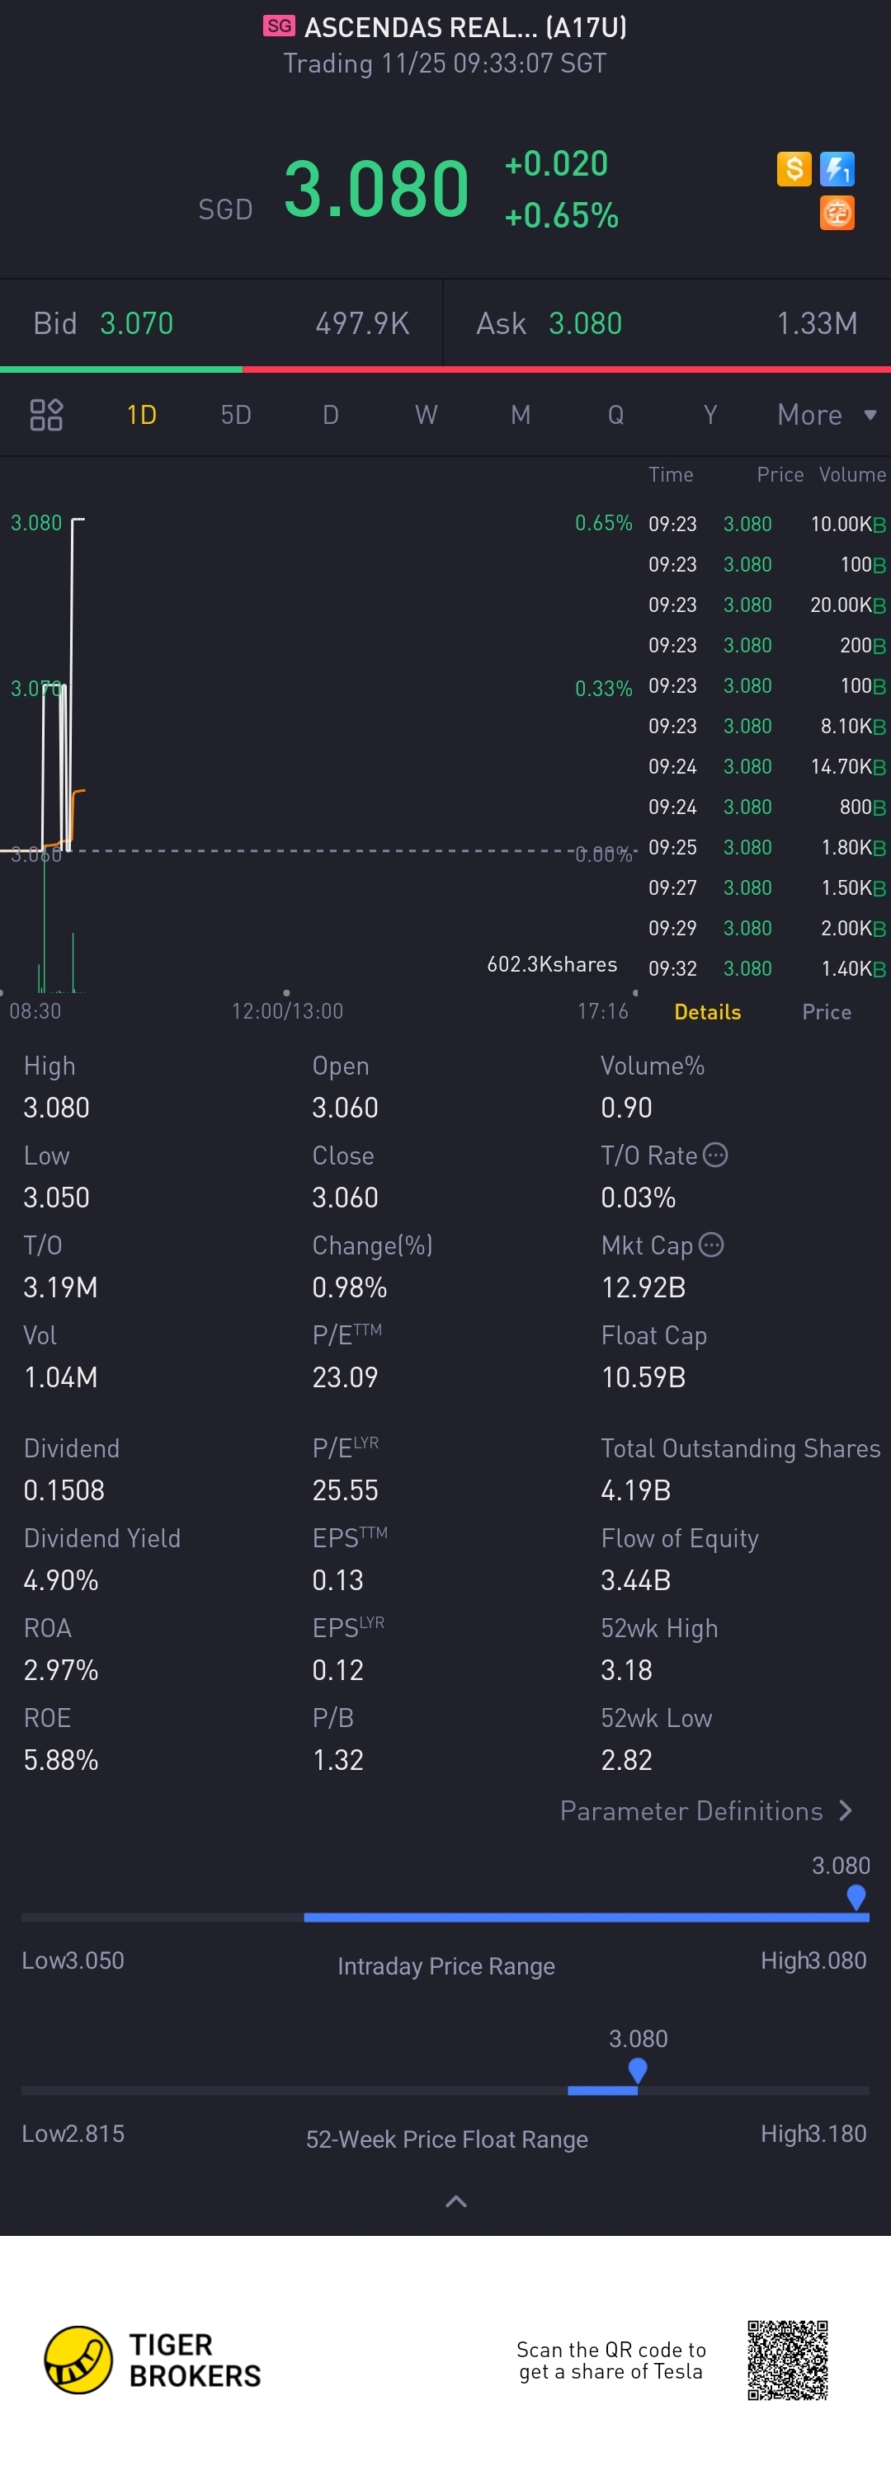Viewport: 891px width, 2485px height.
Task: Tap the yellow dollar sign icon
Action: (x=794, y=169)
